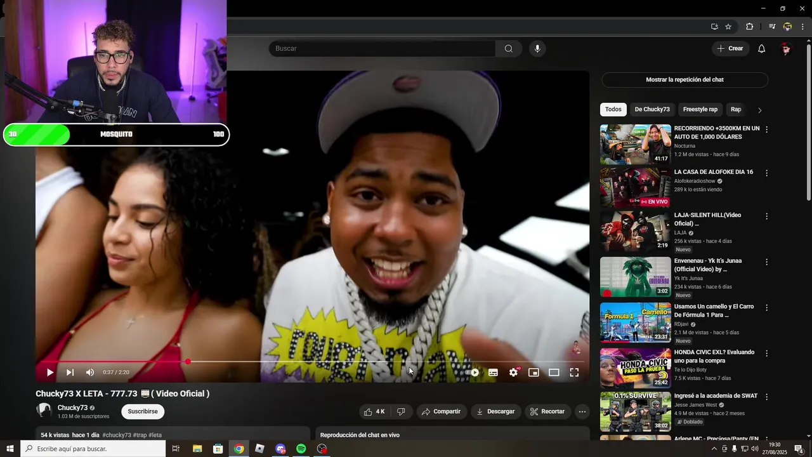This screenshot has width=812, height=457.
Task: Open HONDA CIVIC EXL video title
Action: tap(714, 357)
